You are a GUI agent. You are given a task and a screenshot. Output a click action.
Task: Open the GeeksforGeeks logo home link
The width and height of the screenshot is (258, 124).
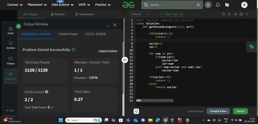click(x=128, y=5)
